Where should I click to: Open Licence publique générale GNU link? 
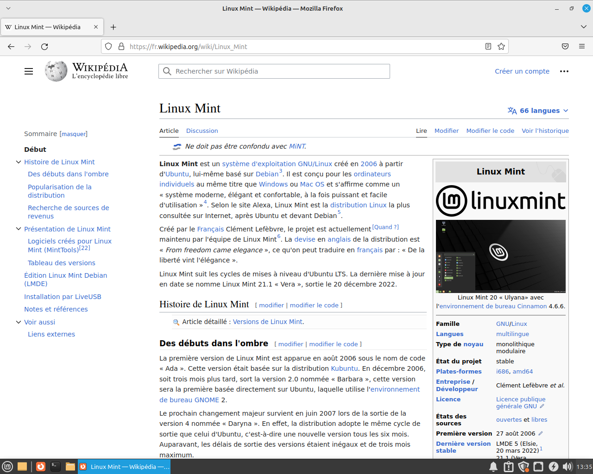[521, 403]
